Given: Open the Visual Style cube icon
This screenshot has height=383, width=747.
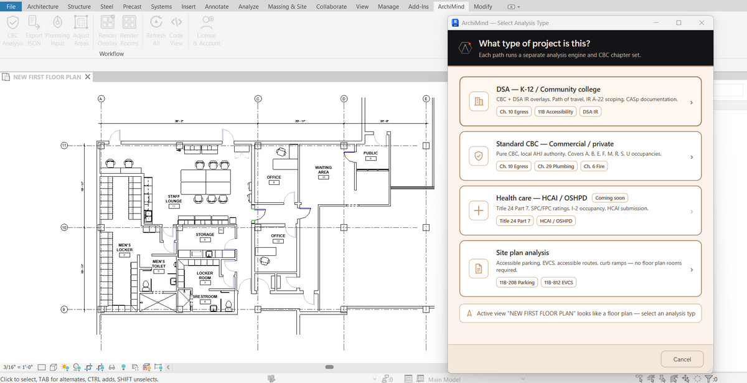Looking at the screenshot, I should pyautogui.click(x=54, y=367).
